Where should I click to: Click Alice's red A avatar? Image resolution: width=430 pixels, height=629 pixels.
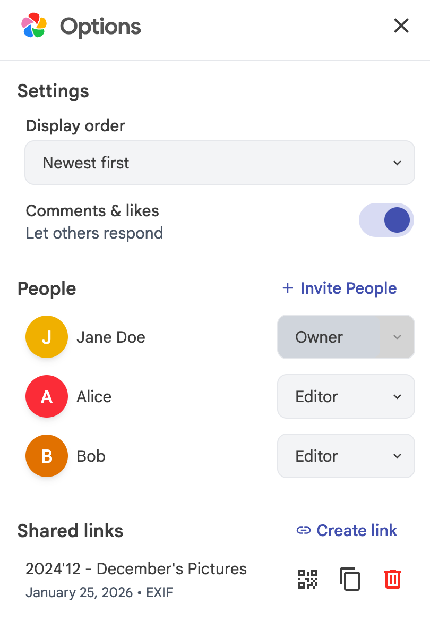[47, 396]
